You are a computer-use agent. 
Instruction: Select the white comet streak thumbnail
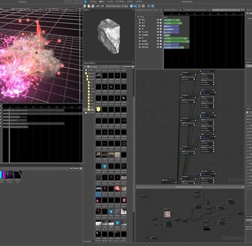coord(124,98)
